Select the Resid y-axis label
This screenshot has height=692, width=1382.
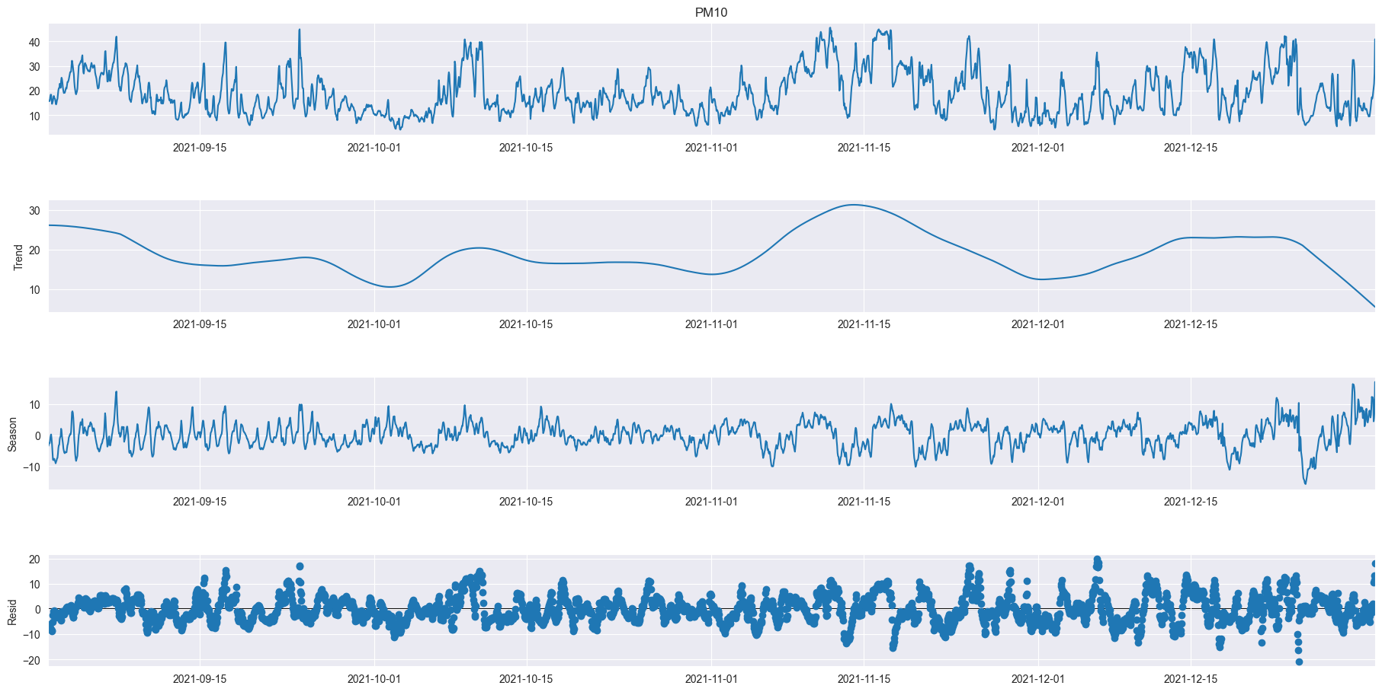[13, 611]
